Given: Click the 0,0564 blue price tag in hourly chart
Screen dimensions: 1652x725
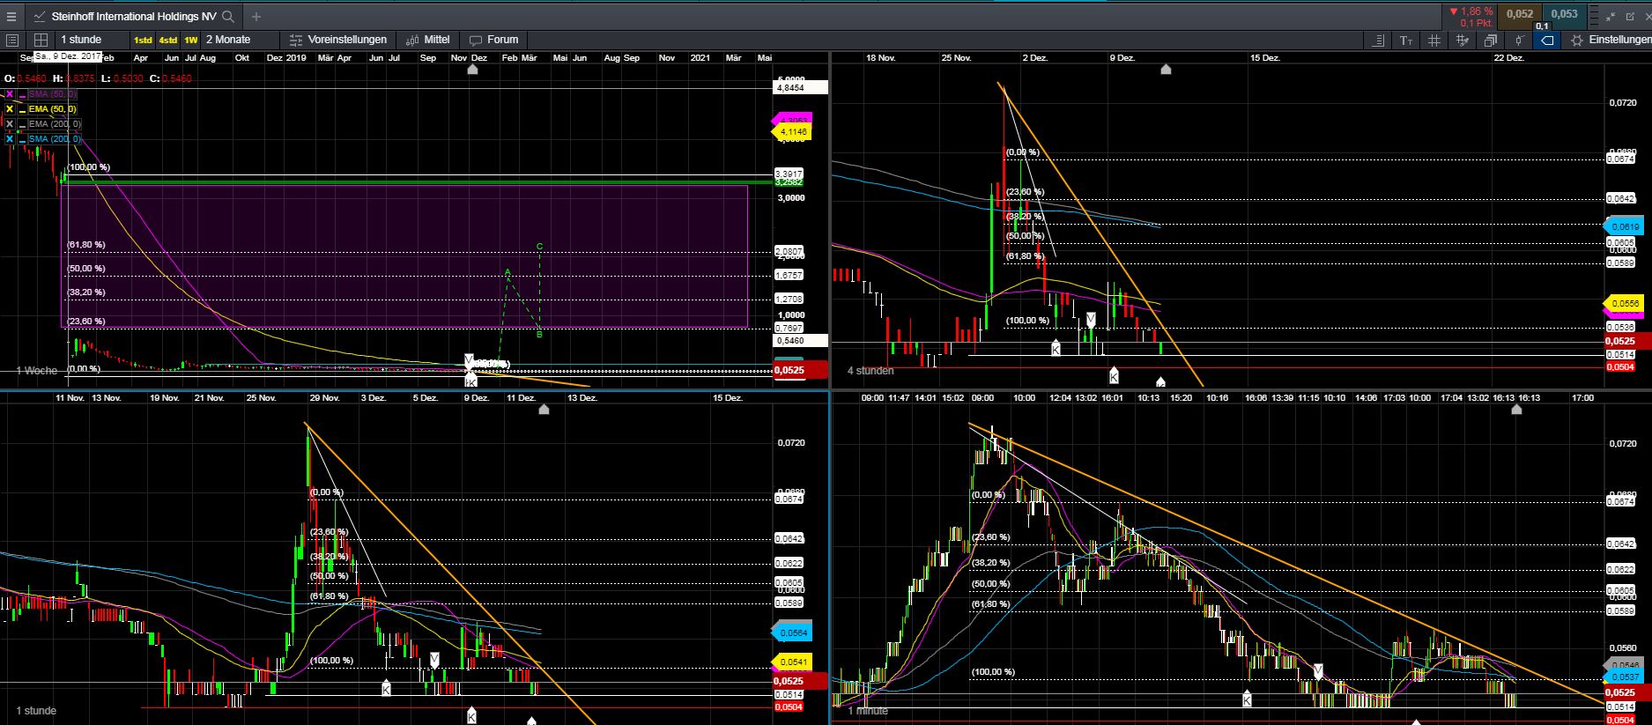Looking at the screenshot, I should point(792,633).
